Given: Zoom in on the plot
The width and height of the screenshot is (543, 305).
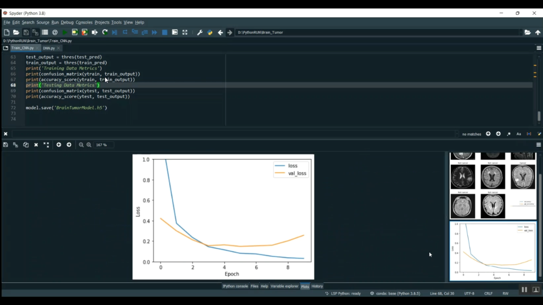Looking at the screenshot, I should coord(89,145).
